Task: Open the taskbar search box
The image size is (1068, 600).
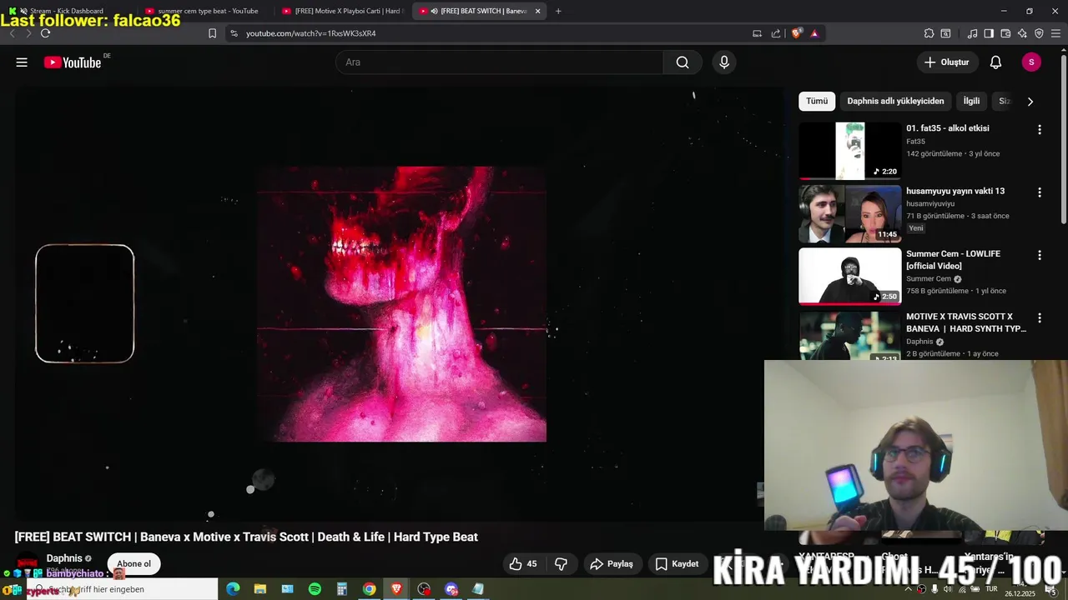Action: point(123,589)
